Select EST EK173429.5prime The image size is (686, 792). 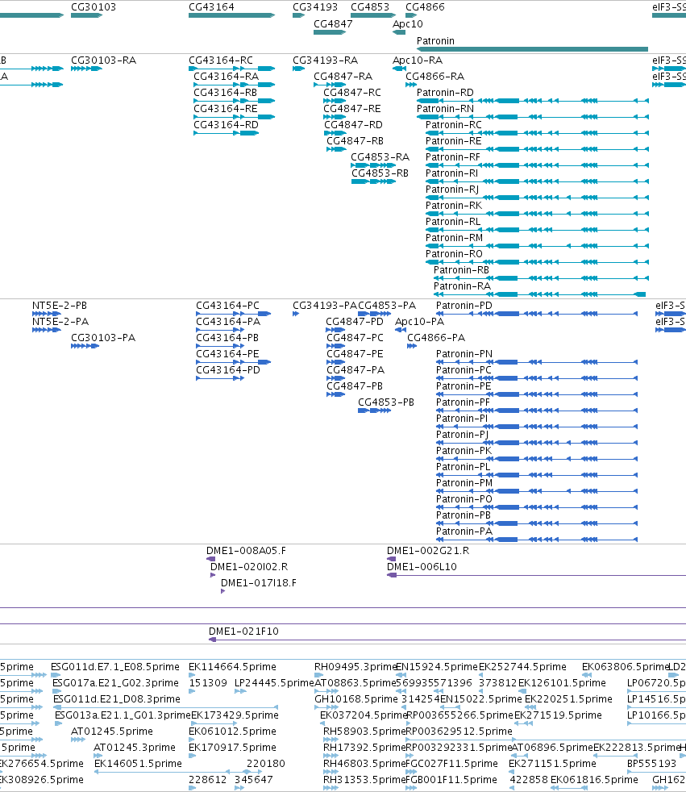[x=235, y=715]
